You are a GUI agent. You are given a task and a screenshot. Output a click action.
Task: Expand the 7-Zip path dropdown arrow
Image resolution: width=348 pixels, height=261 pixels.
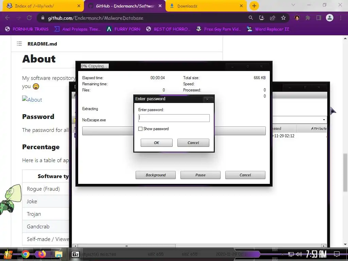pos(324,120)
